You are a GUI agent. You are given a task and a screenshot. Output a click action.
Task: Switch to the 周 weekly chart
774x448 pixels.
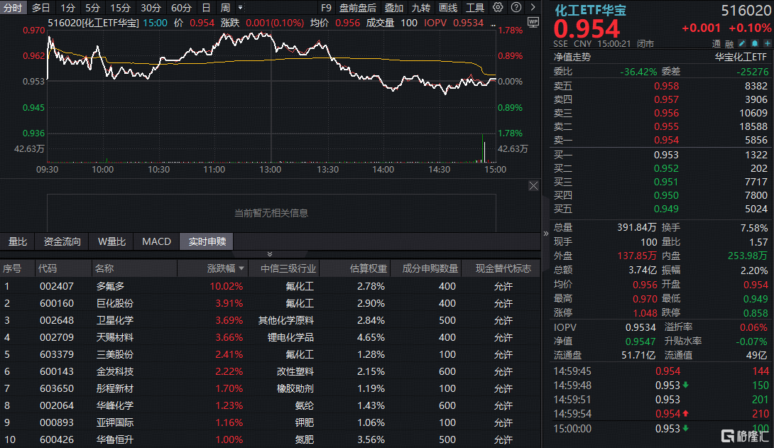225,8
